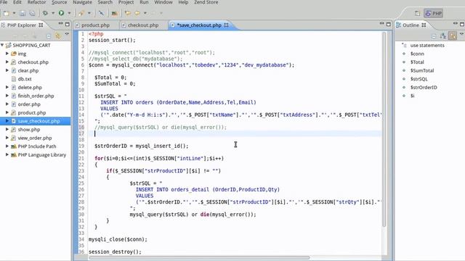Click the External Tools toolbar icon
465x261 pixels.
(x=81, y=13)
